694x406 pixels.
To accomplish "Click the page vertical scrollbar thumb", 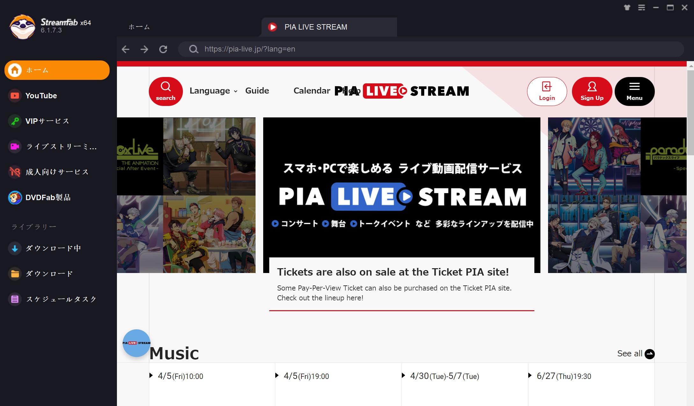I will (x=690, y=113).
